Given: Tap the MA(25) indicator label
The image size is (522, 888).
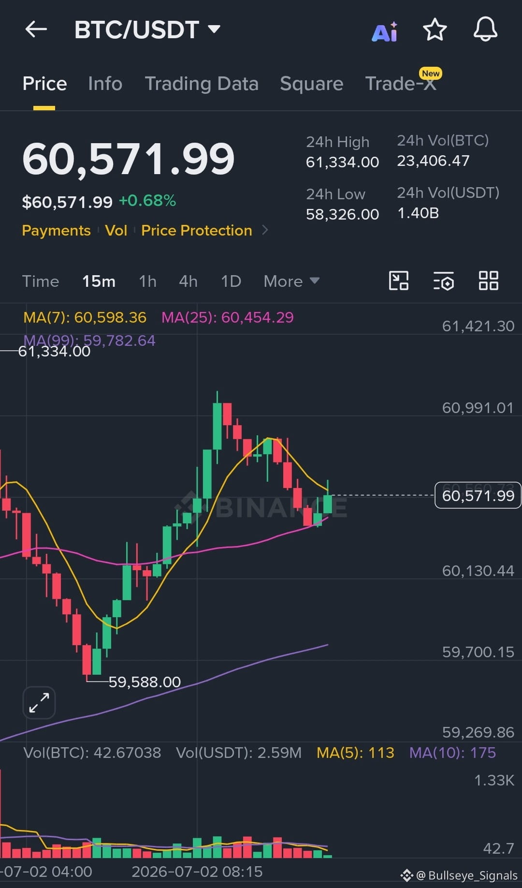Looking at the screenshot, I should 227,317.
